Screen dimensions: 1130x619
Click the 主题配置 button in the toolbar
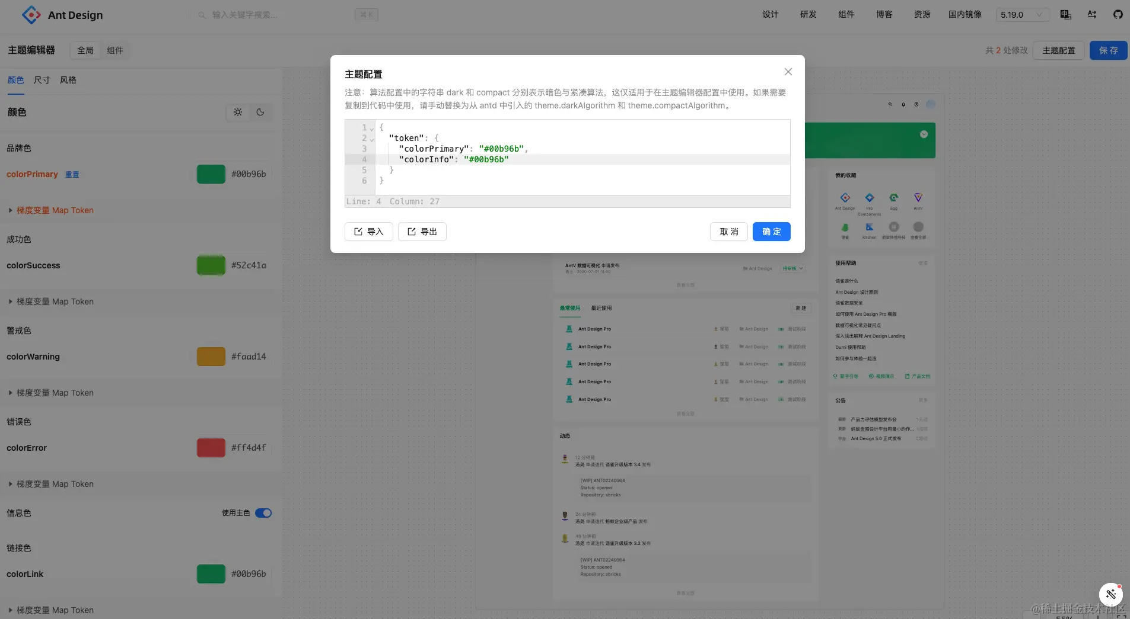tap(1059, 50)
